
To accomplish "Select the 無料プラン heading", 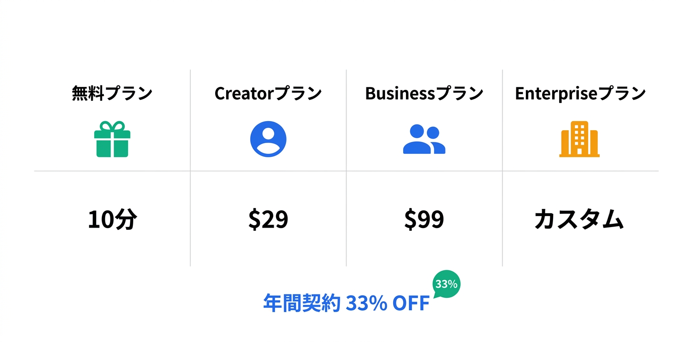I will pyautogui.click(x=112, y=94).
